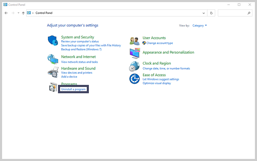Click the search magnifier icon
The image size is (257, 161).
249,13
